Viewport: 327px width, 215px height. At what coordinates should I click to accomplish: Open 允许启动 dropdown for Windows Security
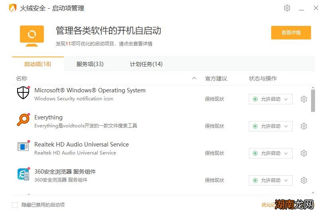tap(270, 99)
